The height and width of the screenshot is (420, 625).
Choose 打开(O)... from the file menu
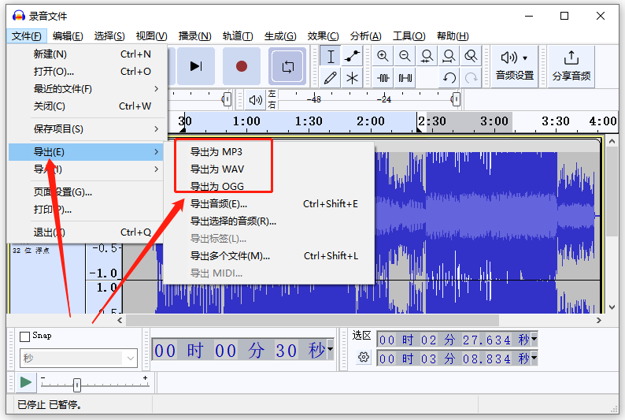[x=86, y=72]
